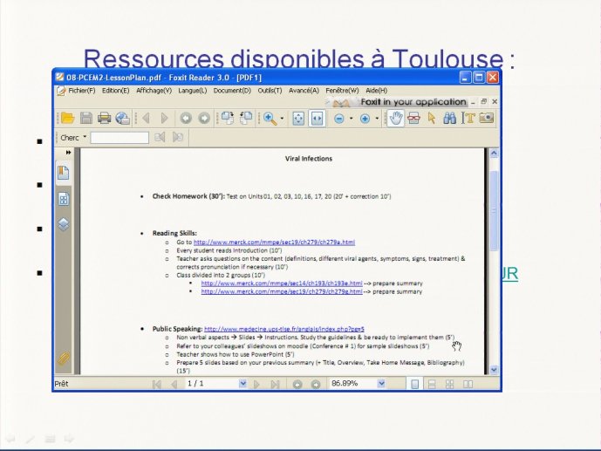The width and height of the screenshot is (601, 451).
Task: Open Search with the binoculars icon
Action: pos(449,119)
